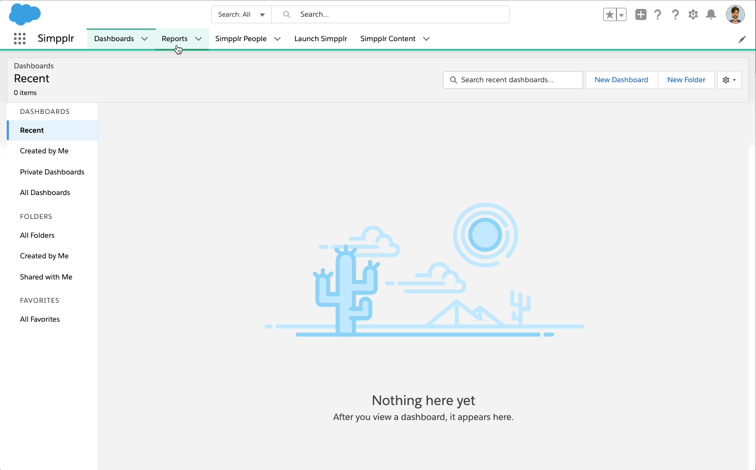This screenshot has width=756, height=470.
Task: Click the 'Simpplr' app name
Action: pyautogui.click(x=56, y=39)
